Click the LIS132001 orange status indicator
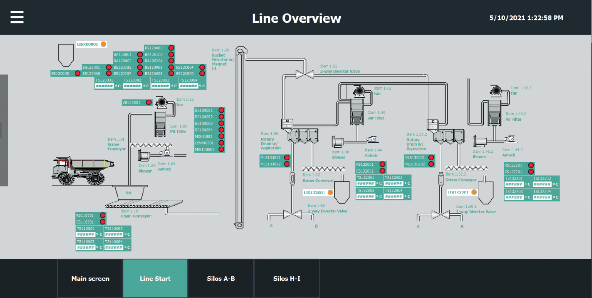This screenshot has width=592, height=298. pyautogui.click(x=330, y=192)
